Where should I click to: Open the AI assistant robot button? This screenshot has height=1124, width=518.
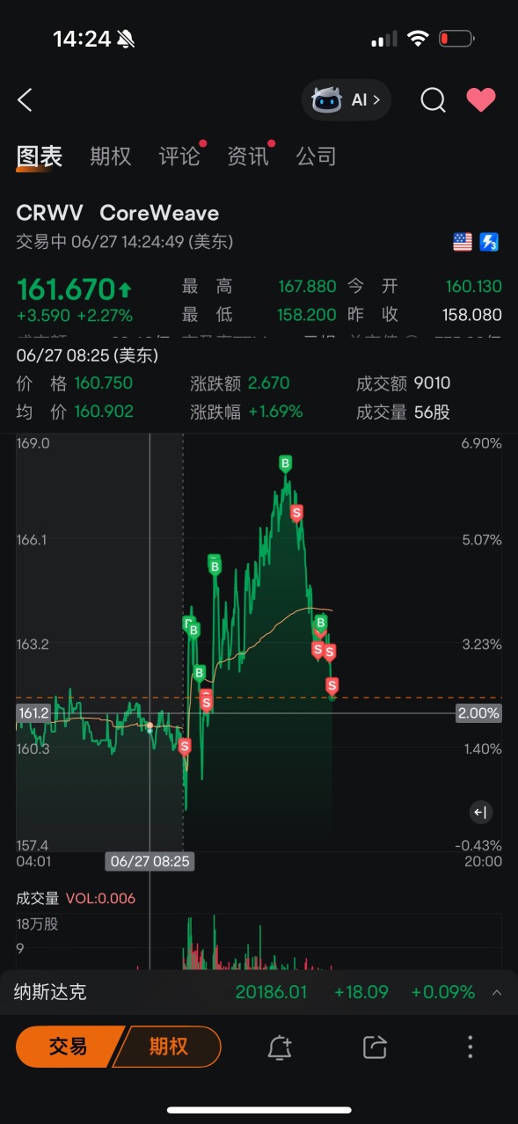(346, 100)
